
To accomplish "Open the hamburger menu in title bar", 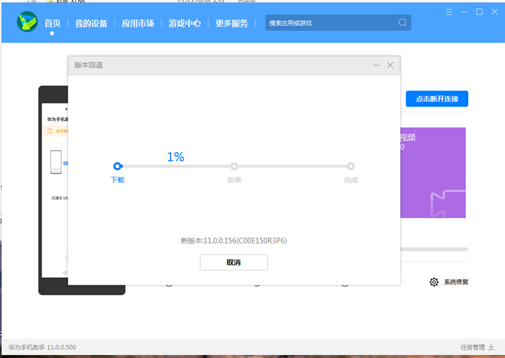I will pyautogui.click(x=449, y=12).
